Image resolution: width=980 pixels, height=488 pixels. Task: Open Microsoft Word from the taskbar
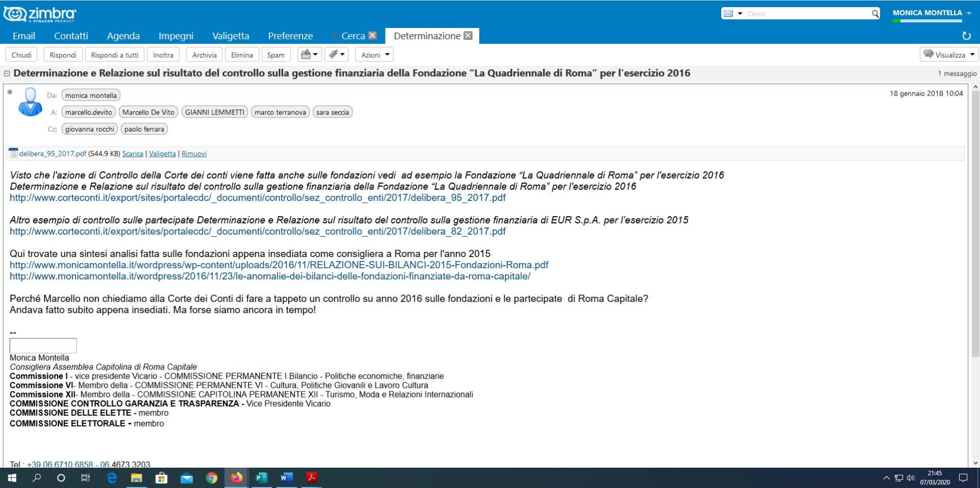[286, 478]
